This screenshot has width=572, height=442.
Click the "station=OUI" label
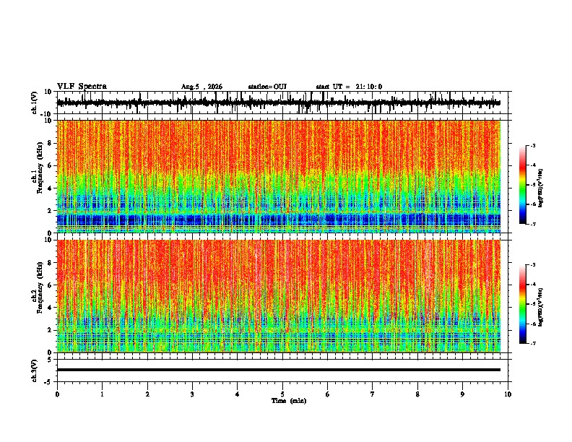(x=267, y=87)
